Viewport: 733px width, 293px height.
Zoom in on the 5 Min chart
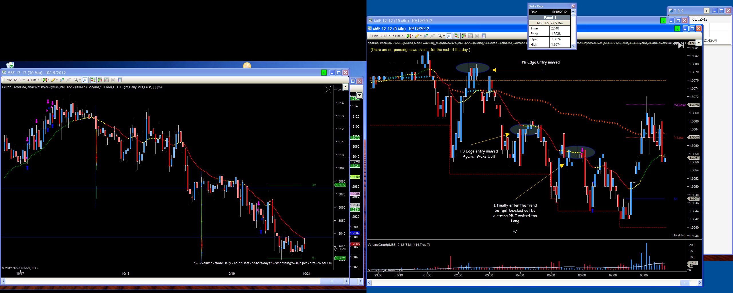coord(426,36)
